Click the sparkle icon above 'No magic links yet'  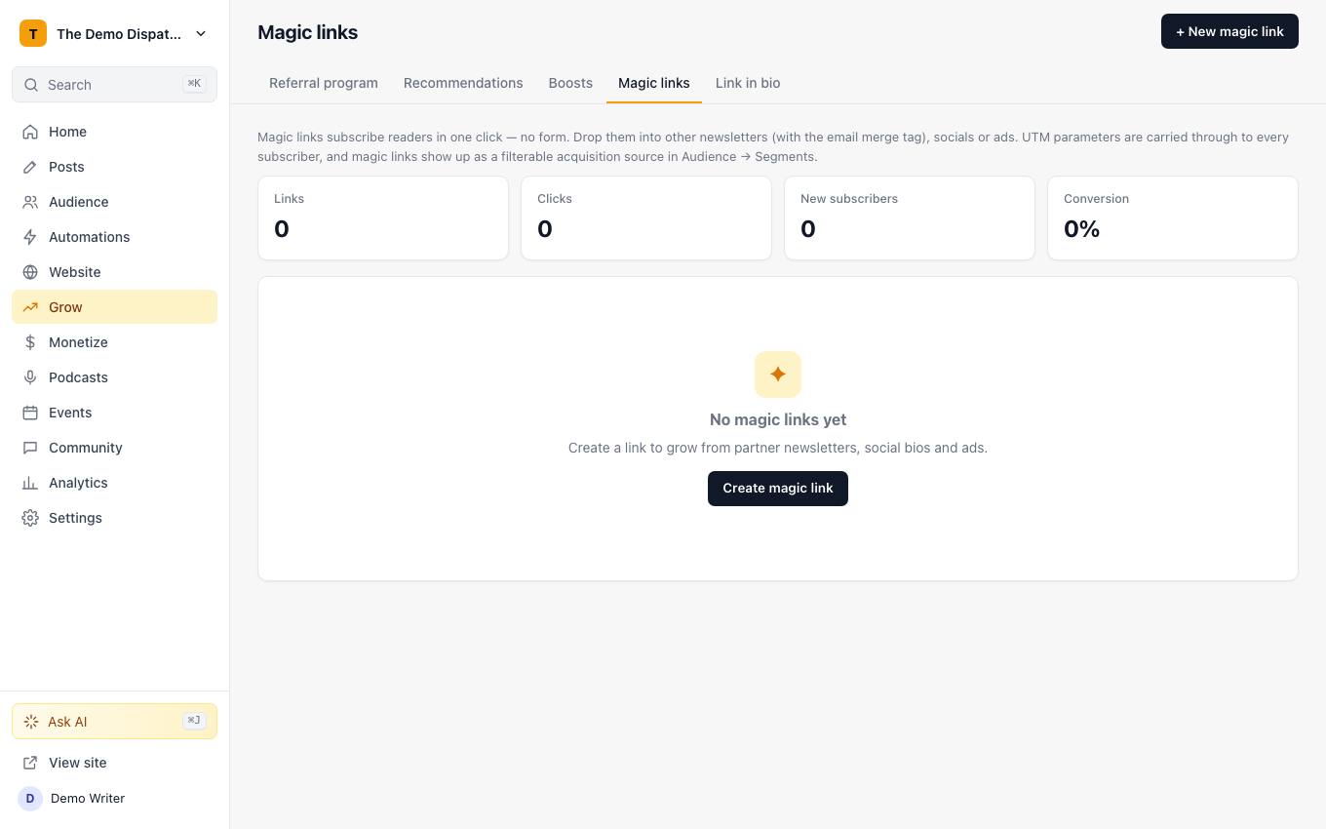point(778,375)
